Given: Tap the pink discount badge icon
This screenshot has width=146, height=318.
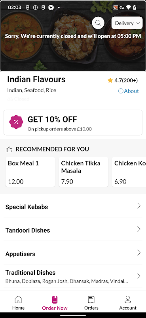Looking at the screenshot, I should [x=16, y=122].
